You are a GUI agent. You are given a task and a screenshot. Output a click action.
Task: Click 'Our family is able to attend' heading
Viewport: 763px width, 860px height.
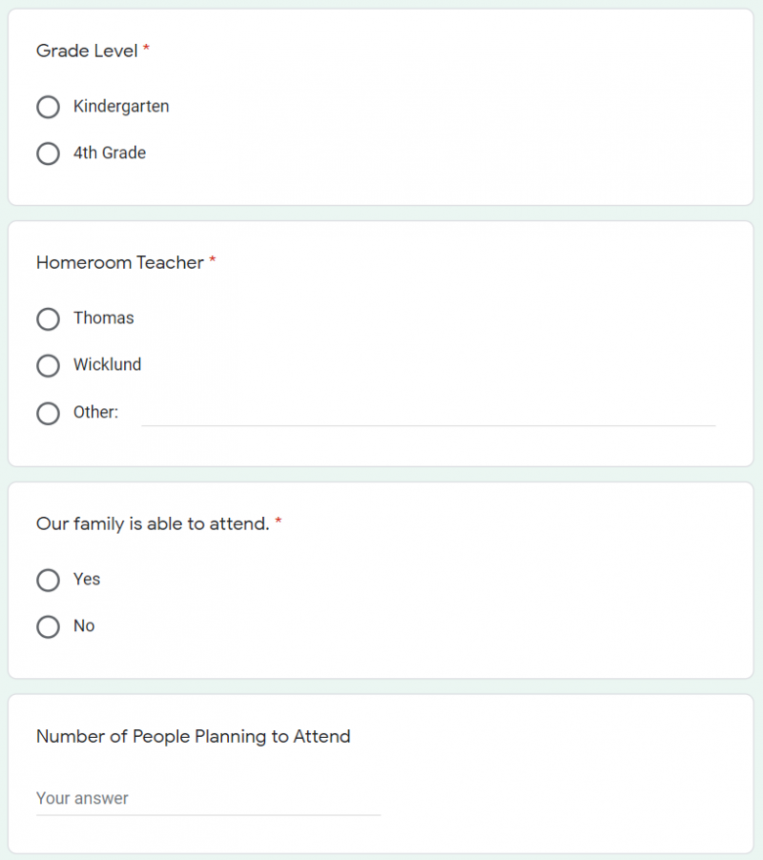click(x=153, y=524)
